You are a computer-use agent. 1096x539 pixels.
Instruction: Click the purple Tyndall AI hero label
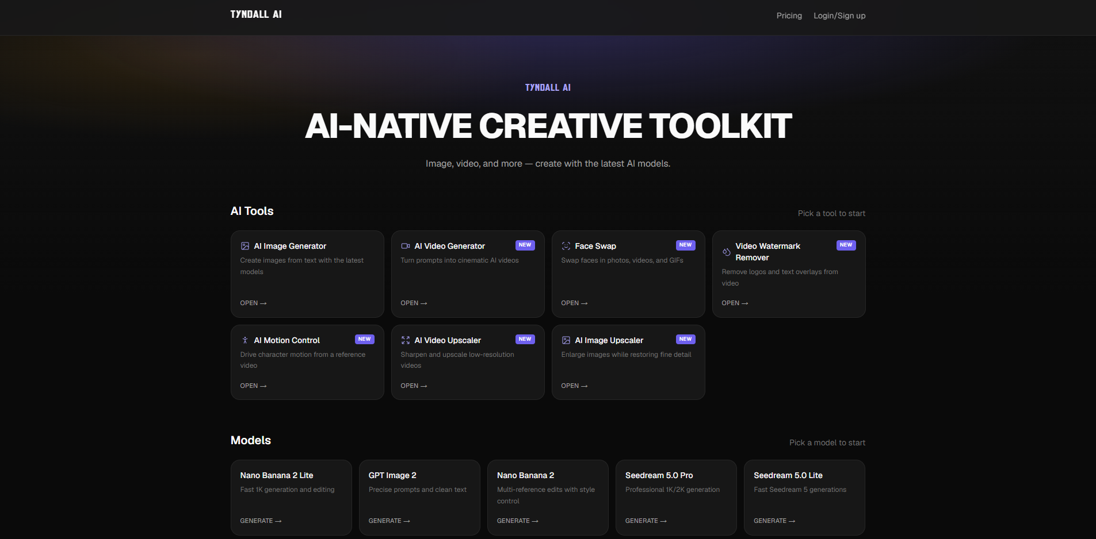(x=548, y=87)
